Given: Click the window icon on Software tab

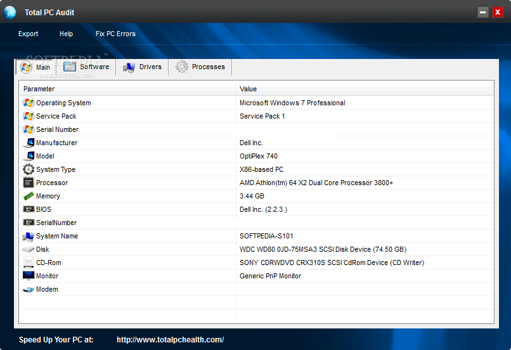Looking at the screenshot, I should coord(69,67).
